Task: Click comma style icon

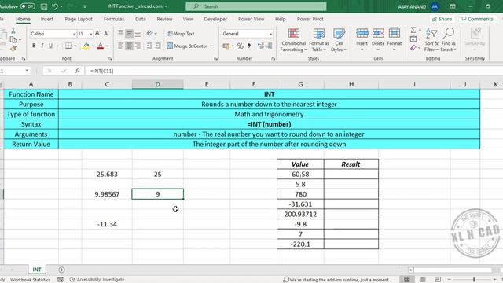Action: 249,46
